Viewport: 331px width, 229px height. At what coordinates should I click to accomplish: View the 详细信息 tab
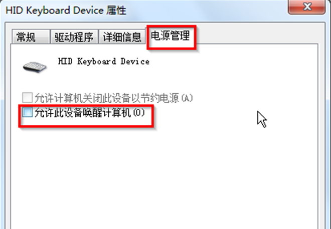122,37
